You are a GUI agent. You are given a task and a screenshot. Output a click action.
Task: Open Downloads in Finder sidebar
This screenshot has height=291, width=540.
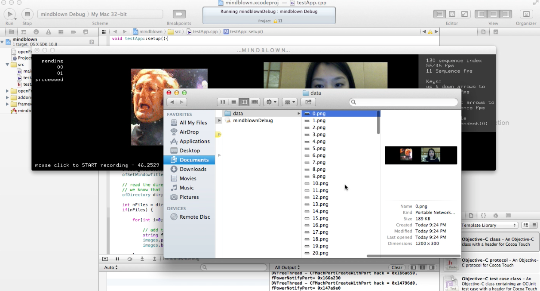coord(189,169)
